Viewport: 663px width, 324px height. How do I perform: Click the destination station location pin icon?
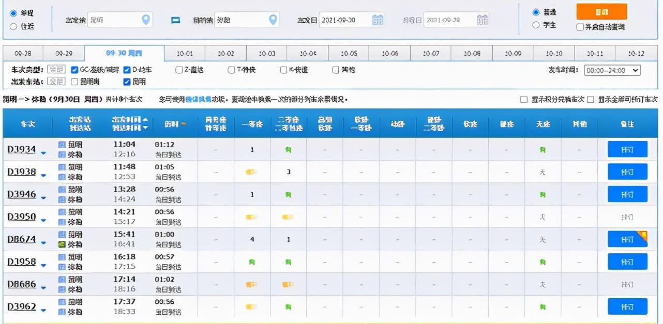click(273, 20)
